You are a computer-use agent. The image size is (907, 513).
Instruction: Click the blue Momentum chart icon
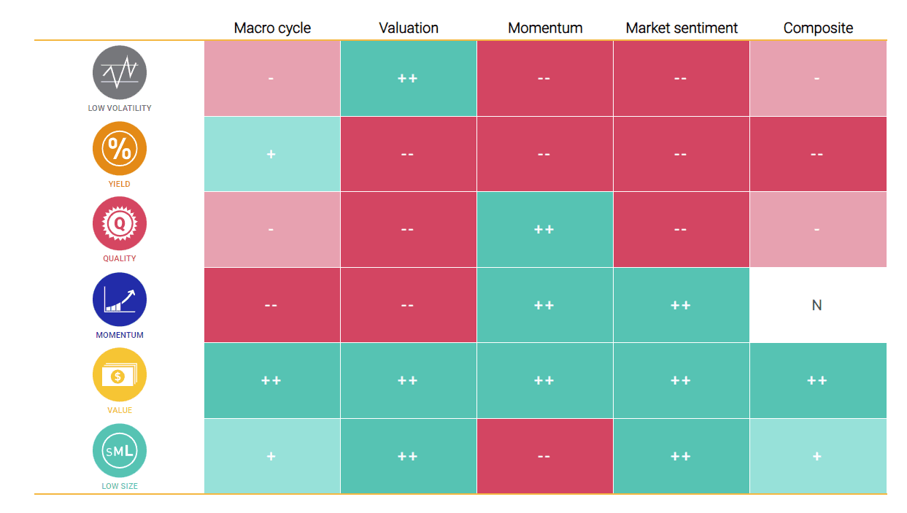[120, 299]
